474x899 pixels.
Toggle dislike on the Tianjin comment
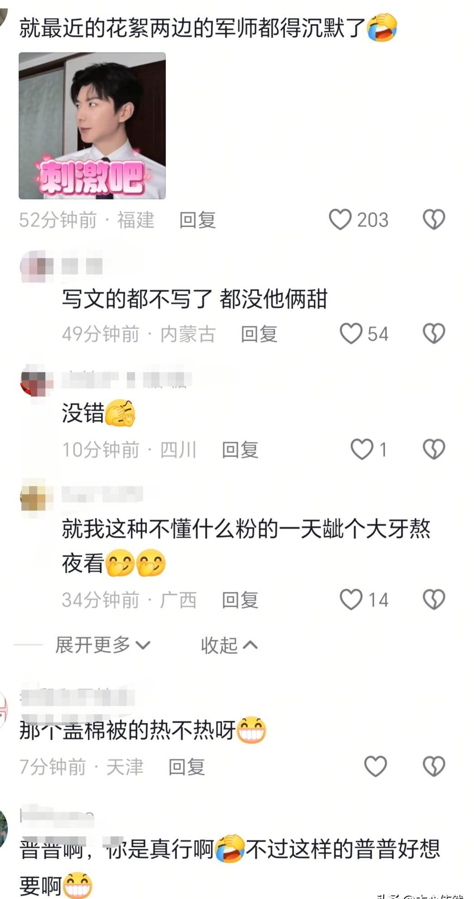click(x=434, y=766)
